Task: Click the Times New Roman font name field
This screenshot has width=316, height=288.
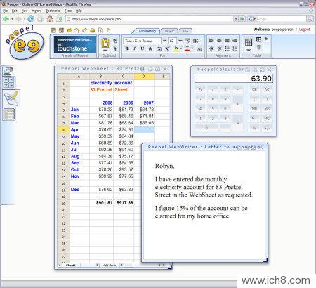Action: [x=143, y=41]
